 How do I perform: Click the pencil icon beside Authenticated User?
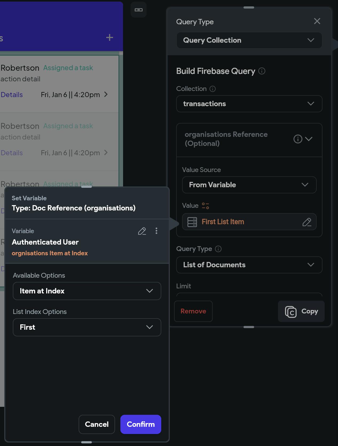pos(142,231)
